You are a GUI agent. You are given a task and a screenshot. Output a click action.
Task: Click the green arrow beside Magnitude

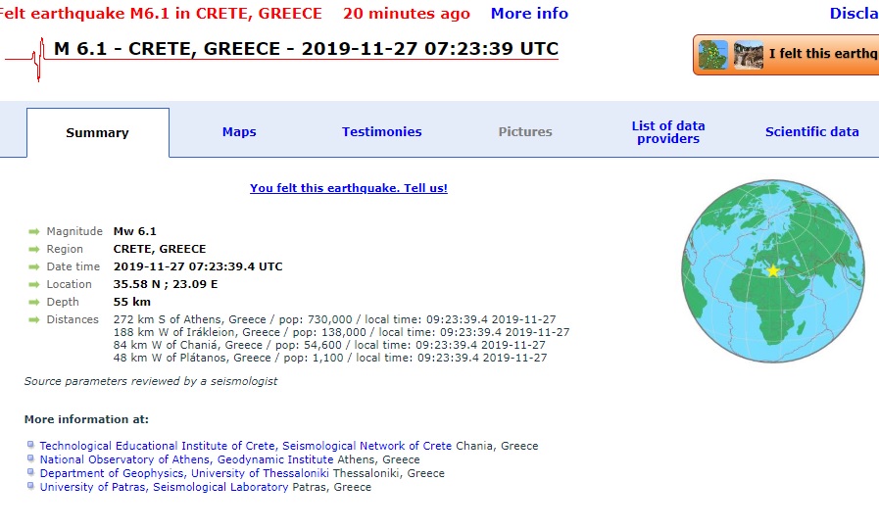point(34,232)
